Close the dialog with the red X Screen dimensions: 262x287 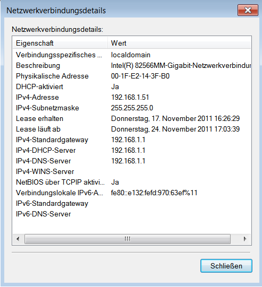point(248,10)
